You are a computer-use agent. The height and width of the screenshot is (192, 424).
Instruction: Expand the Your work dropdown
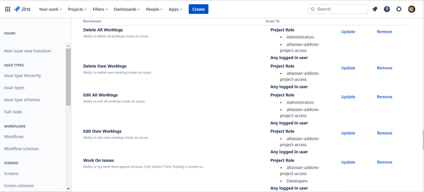tap(51, 9)
